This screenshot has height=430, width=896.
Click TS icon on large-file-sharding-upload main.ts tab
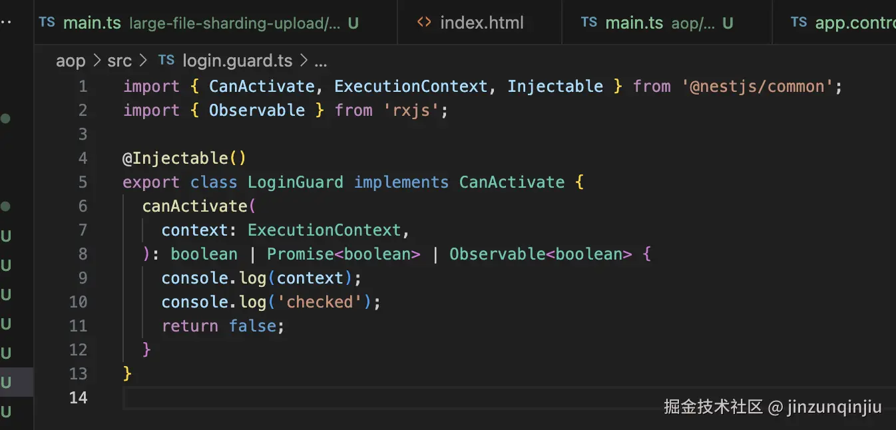(47, 23)
